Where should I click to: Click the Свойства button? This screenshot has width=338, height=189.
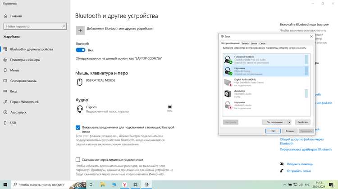click(x=302, y=122)
